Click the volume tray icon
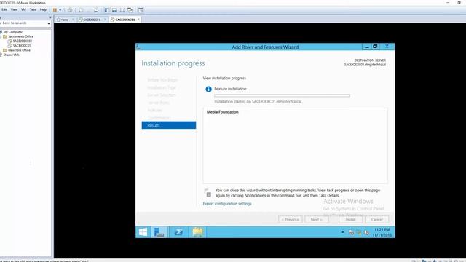The image size is (466, 262). click(366, 233)
